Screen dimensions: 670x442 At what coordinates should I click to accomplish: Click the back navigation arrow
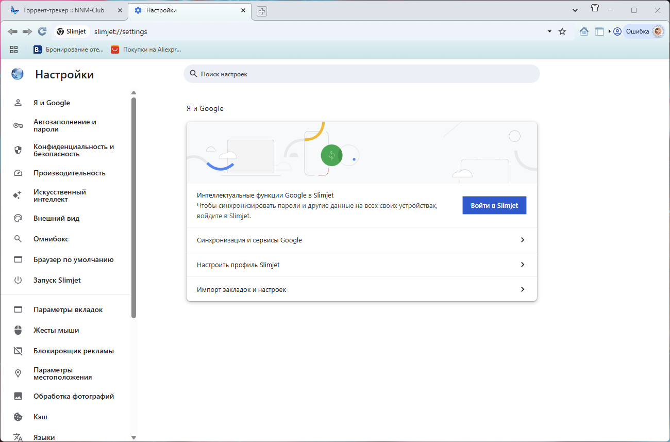point(13,31)
